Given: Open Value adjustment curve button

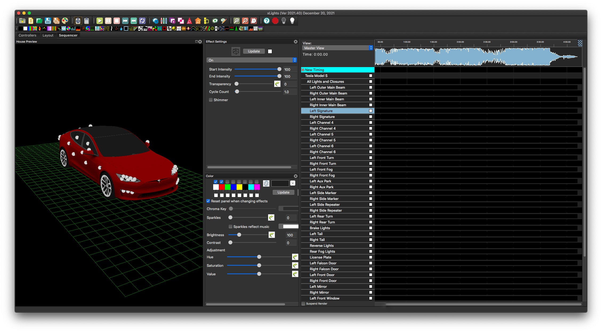Looking at the screenshot, I should tap(295, 274).
